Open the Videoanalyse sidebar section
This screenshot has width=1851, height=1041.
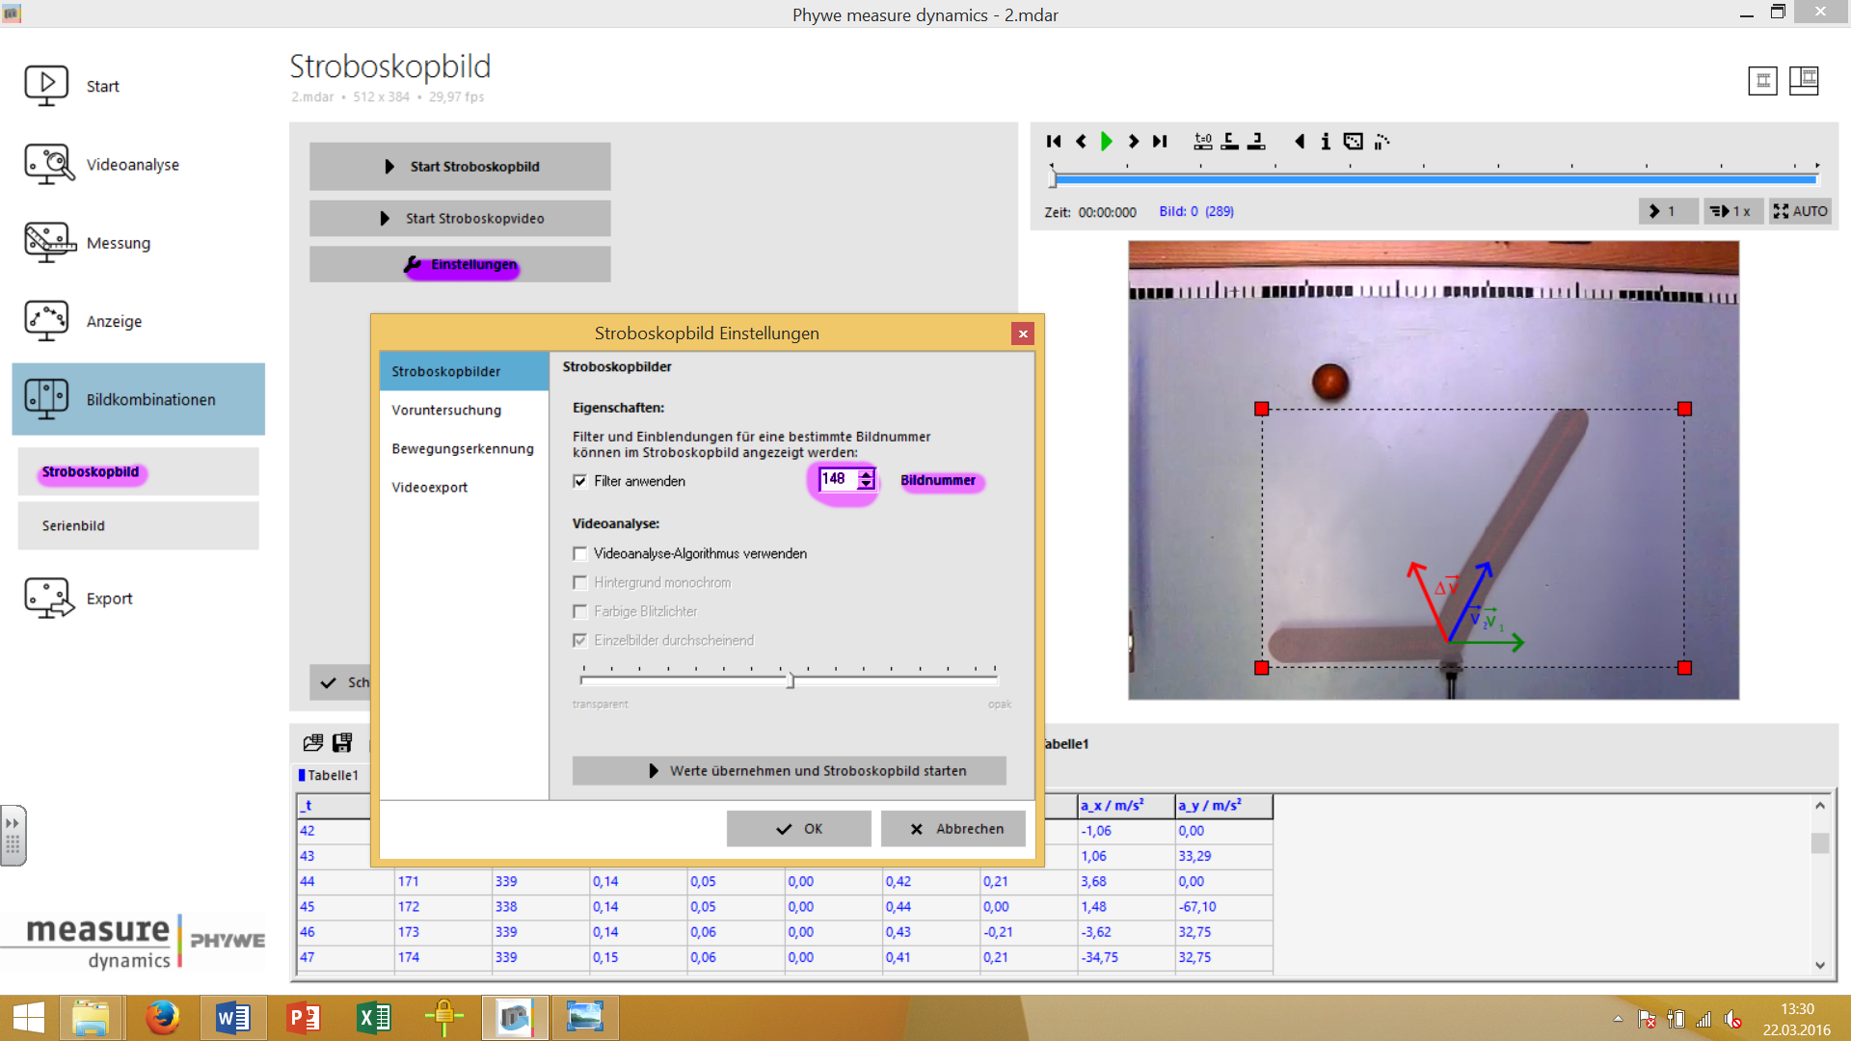[132, 165]
